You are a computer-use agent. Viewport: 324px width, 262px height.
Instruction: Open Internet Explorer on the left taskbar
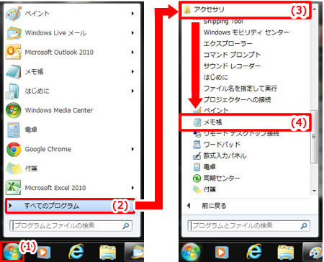pos(76,252)
